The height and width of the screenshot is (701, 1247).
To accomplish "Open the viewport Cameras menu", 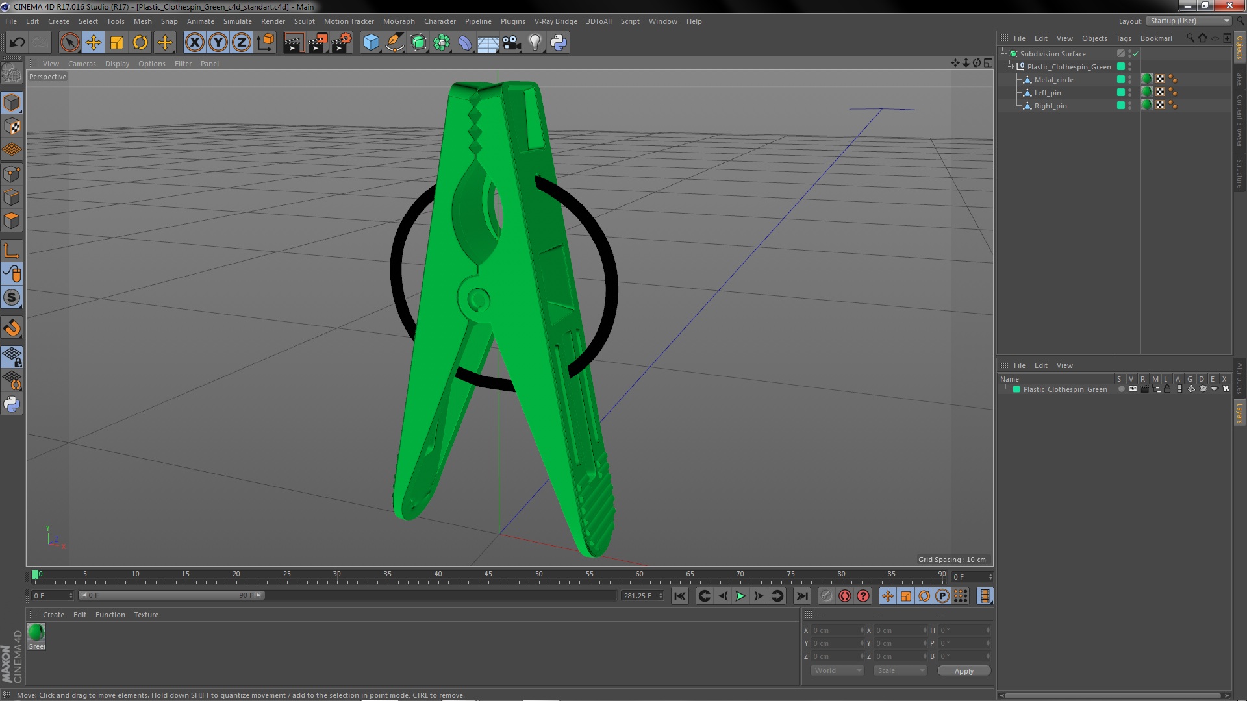I will coord(82,64).
